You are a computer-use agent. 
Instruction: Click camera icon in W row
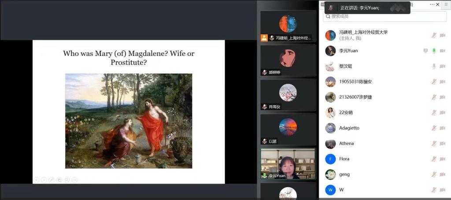point(442,190)
